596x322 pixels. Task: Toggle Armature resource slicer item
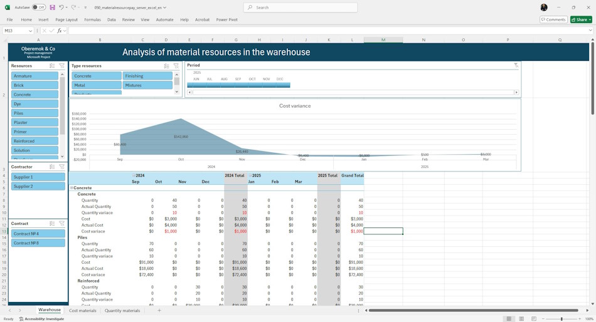[x=35, y=76]
